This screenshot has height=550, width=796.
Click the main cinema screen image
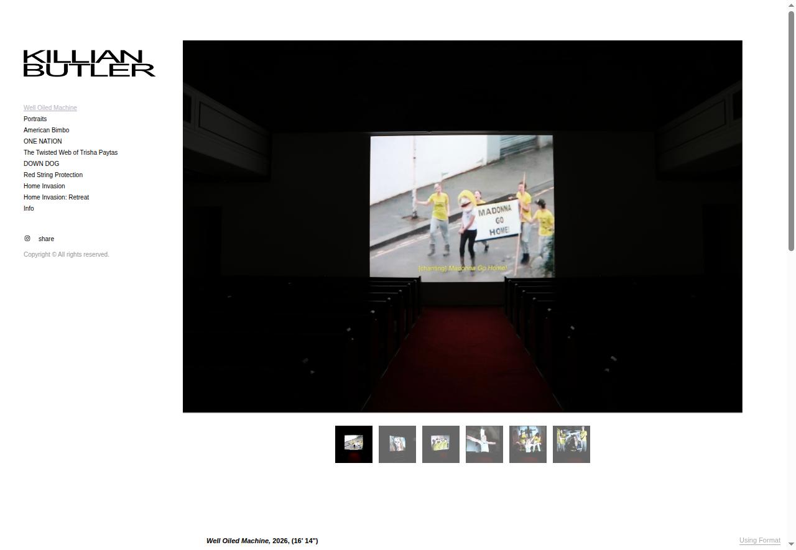(463, 226)
